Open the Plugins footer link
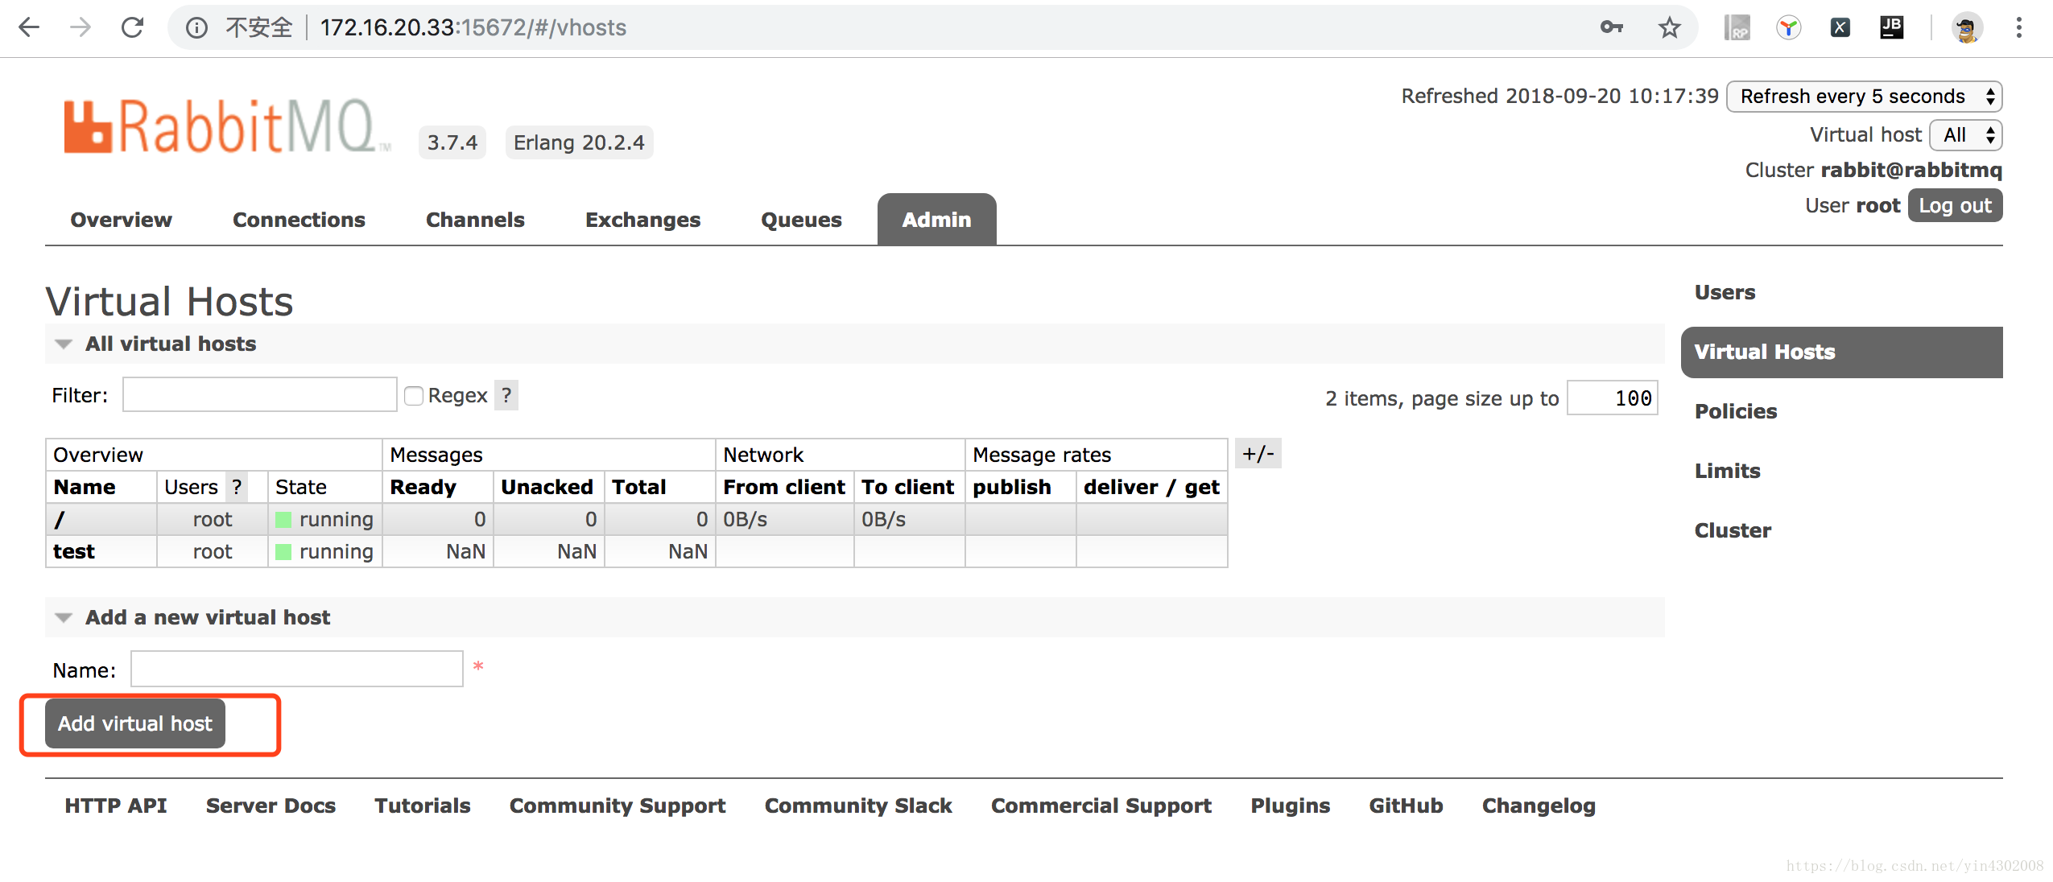 click(1290, 806)
